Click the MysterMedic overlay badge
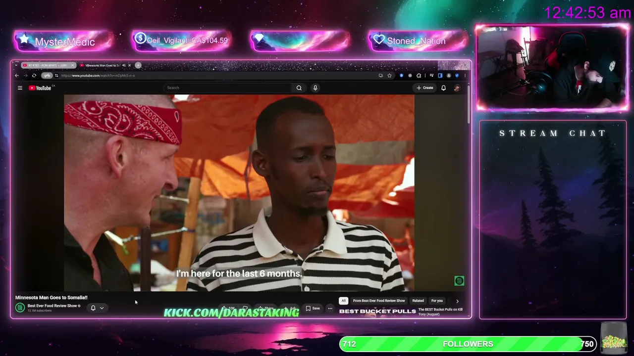 [63, 42]
